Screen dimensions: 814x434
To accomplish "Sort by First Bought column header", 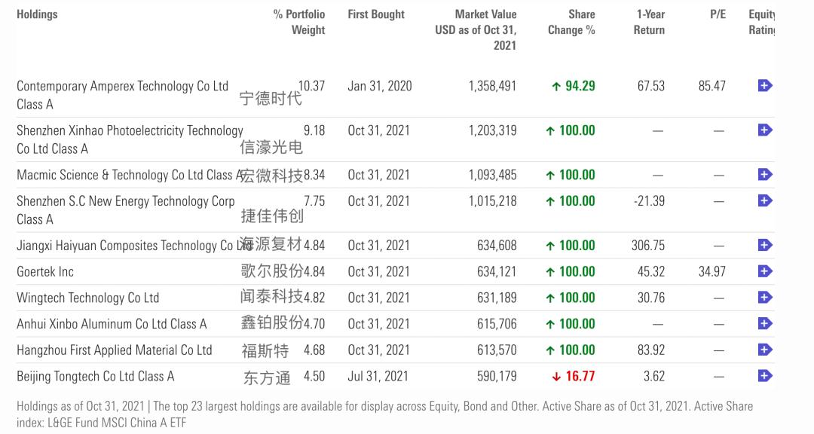I will [376, 14].
